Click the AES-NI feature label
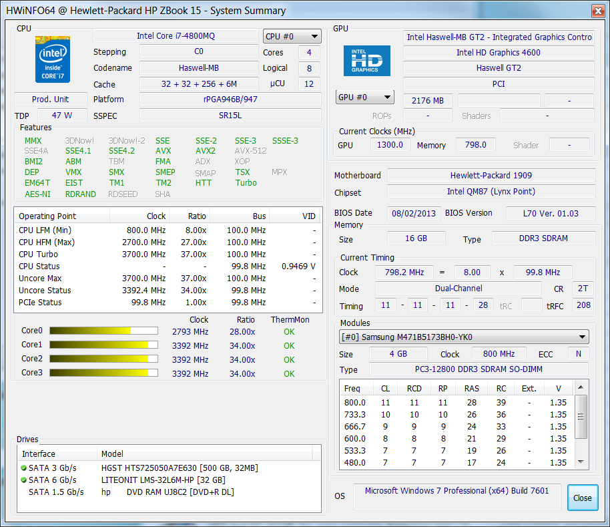Image resolution: width=610 pixels, height=527 pixels. 38,194
